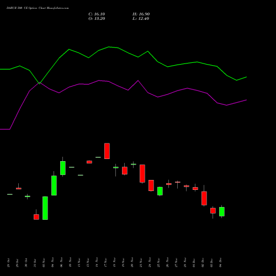Click the '26 Nov' date label

pyautogui.click(x=167, y=262)
